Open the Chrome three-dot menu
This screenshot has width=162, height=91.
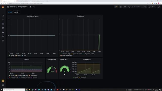(x=161, y=3)
